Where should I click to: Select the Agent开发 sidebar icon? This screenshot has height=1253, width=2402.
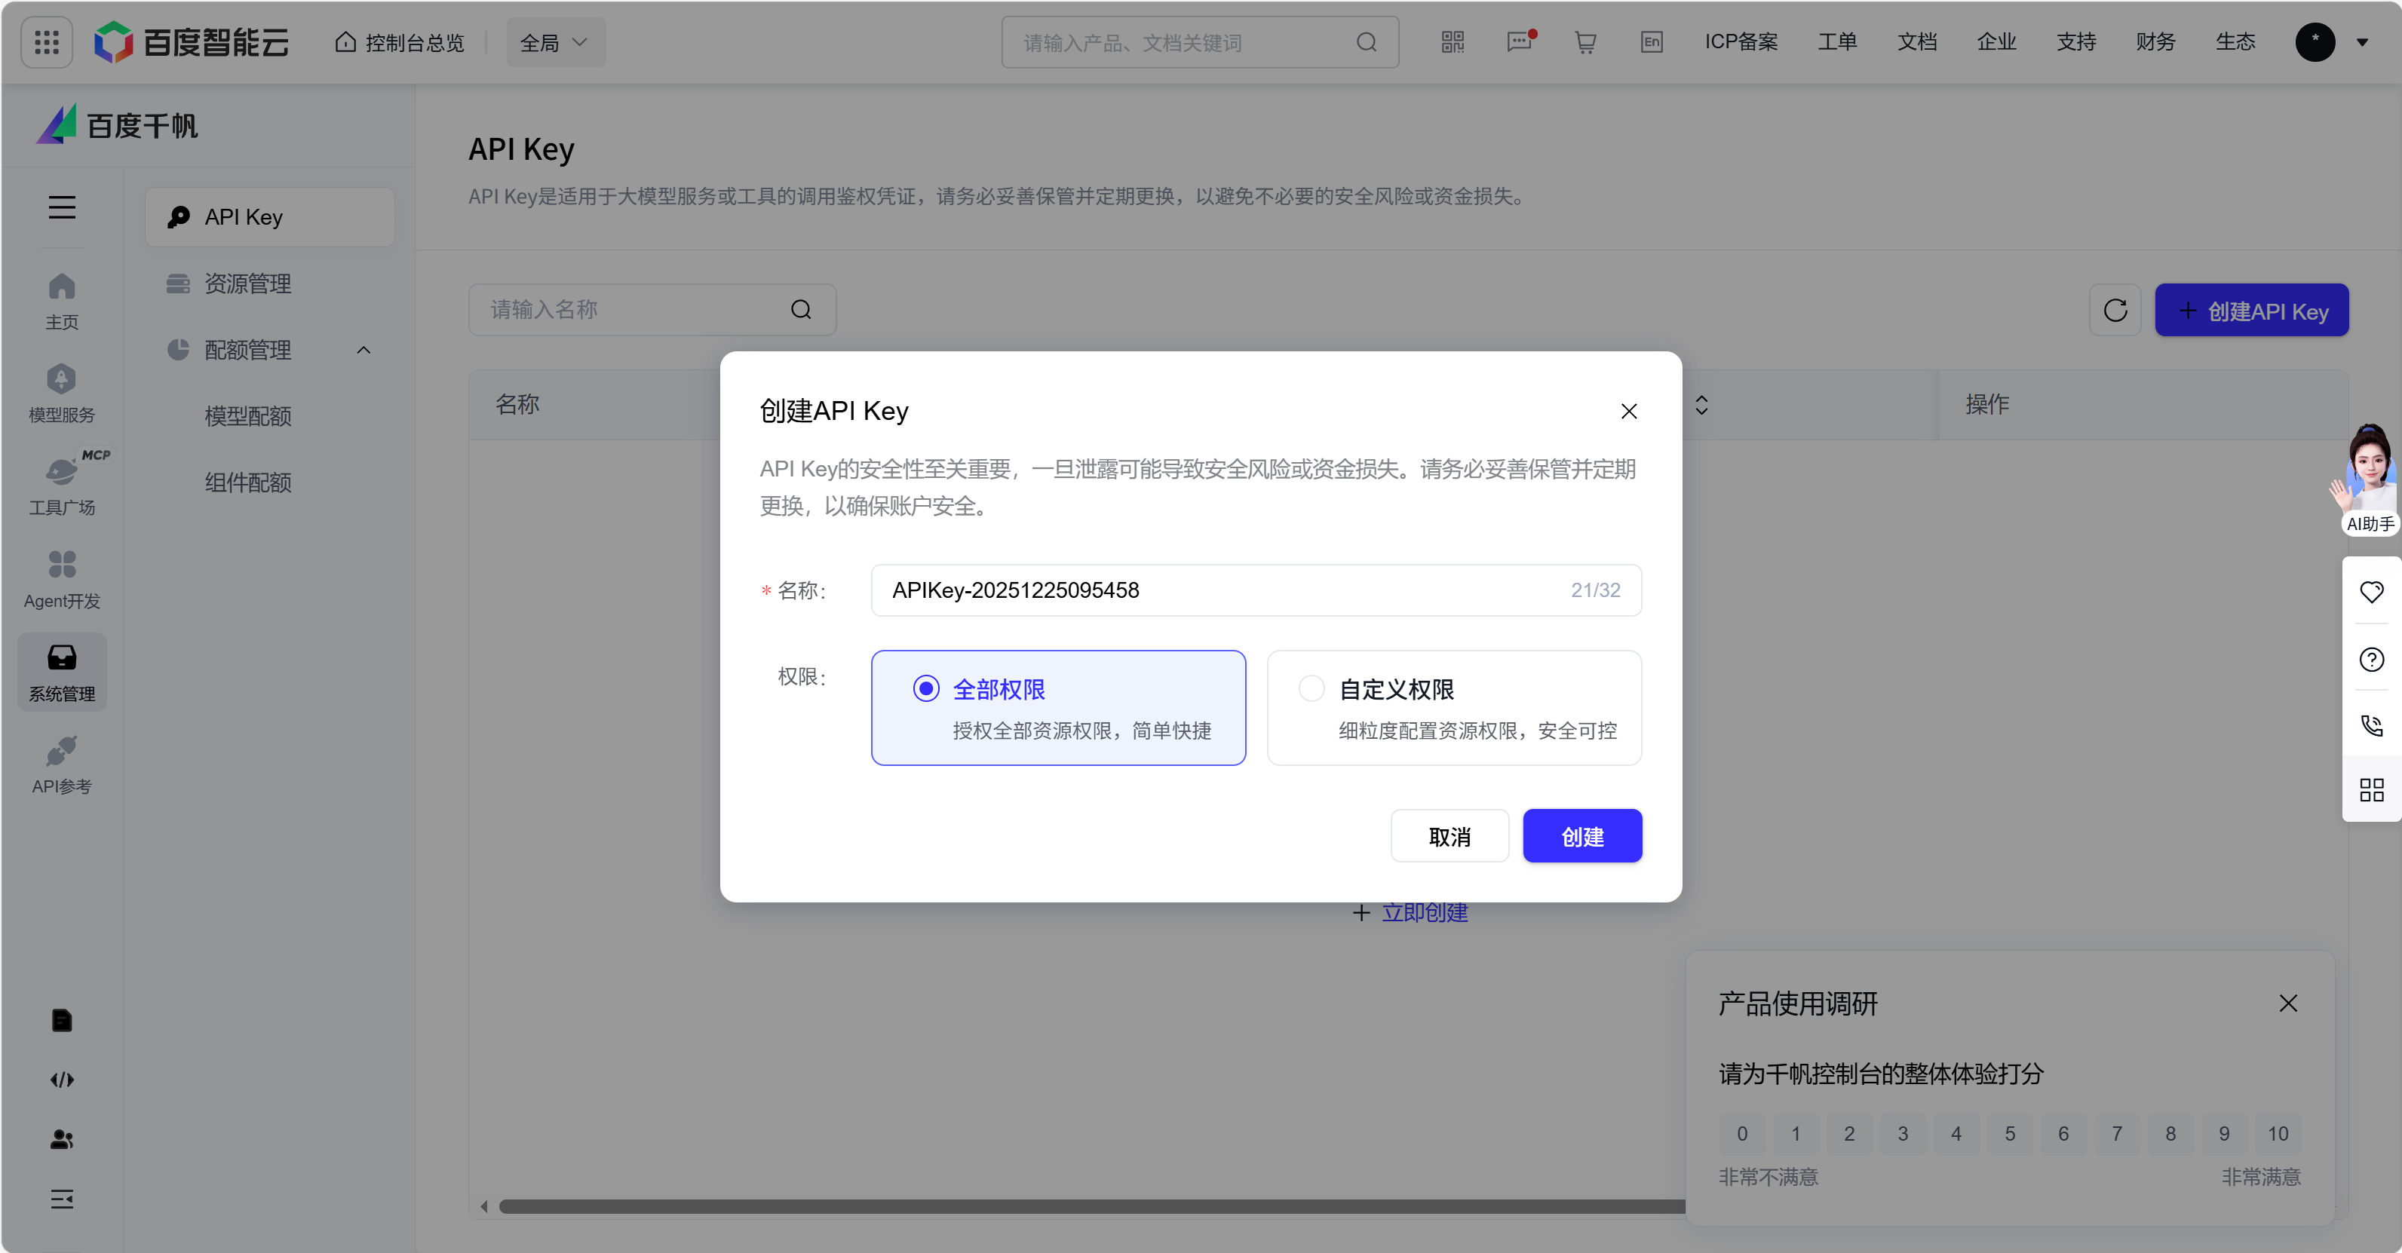(x=62, y=578)
